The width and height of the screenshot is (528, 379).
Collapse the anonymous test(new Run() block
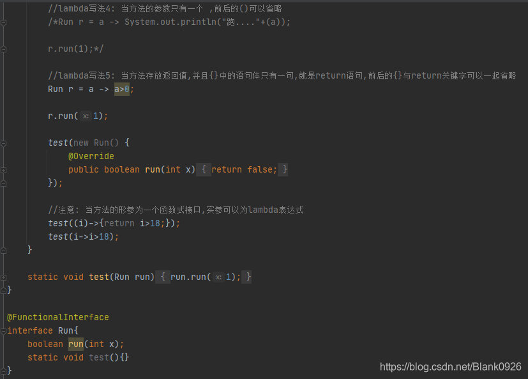point(4,143)
